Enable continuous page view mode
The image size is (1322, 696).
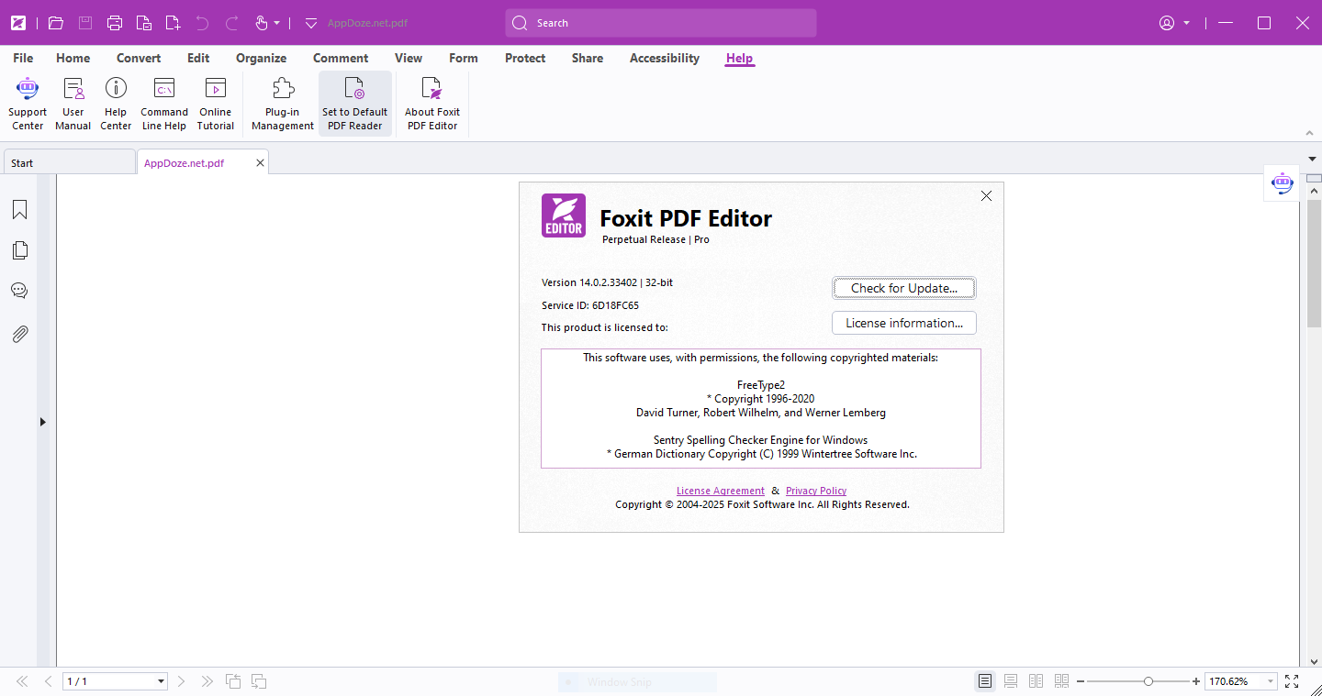pos(1010,681)
